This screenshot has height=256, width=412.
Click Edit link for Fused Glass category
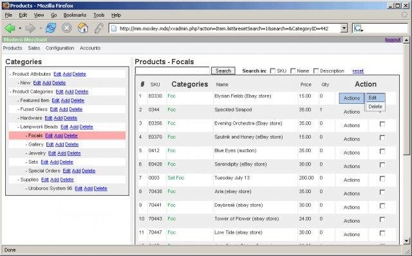[x=53, y=110]
